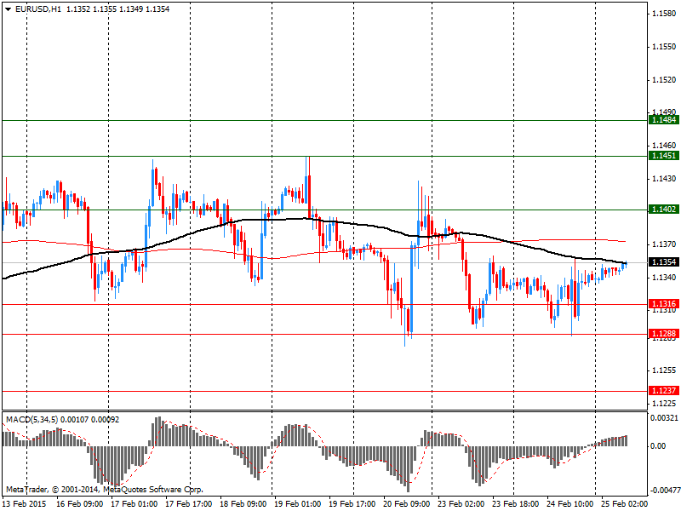Screen dimensions: 681x511
Task: Select the green 1.1402 level label
Action: pos(664,210)
